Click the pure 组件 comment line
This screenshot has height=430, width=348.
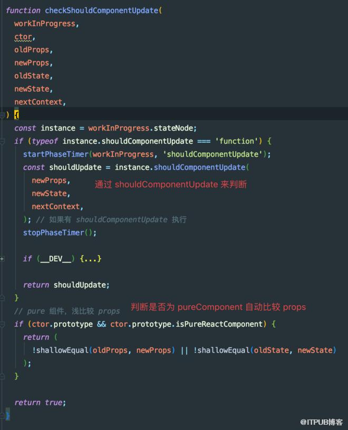click(67, 311)
